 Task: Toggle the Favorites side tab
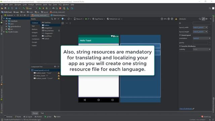pos(1,80)
